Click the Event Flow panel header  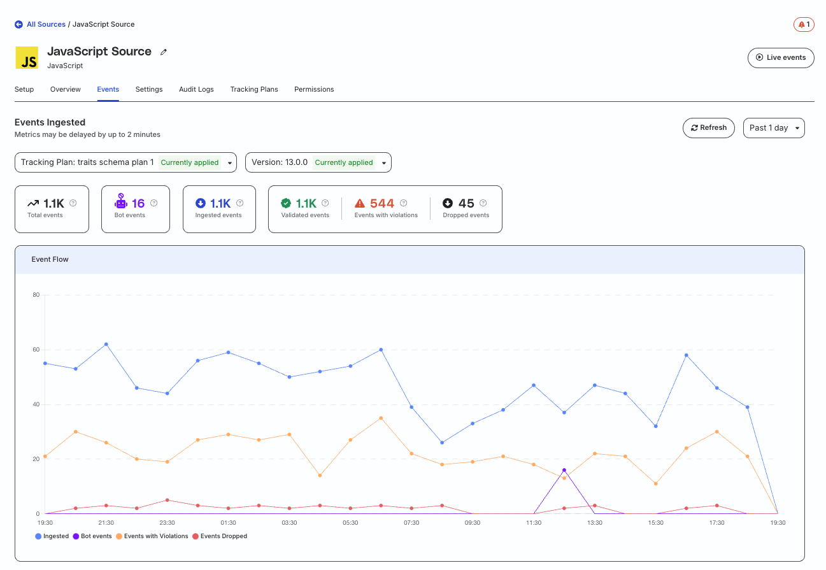point(409,260)
